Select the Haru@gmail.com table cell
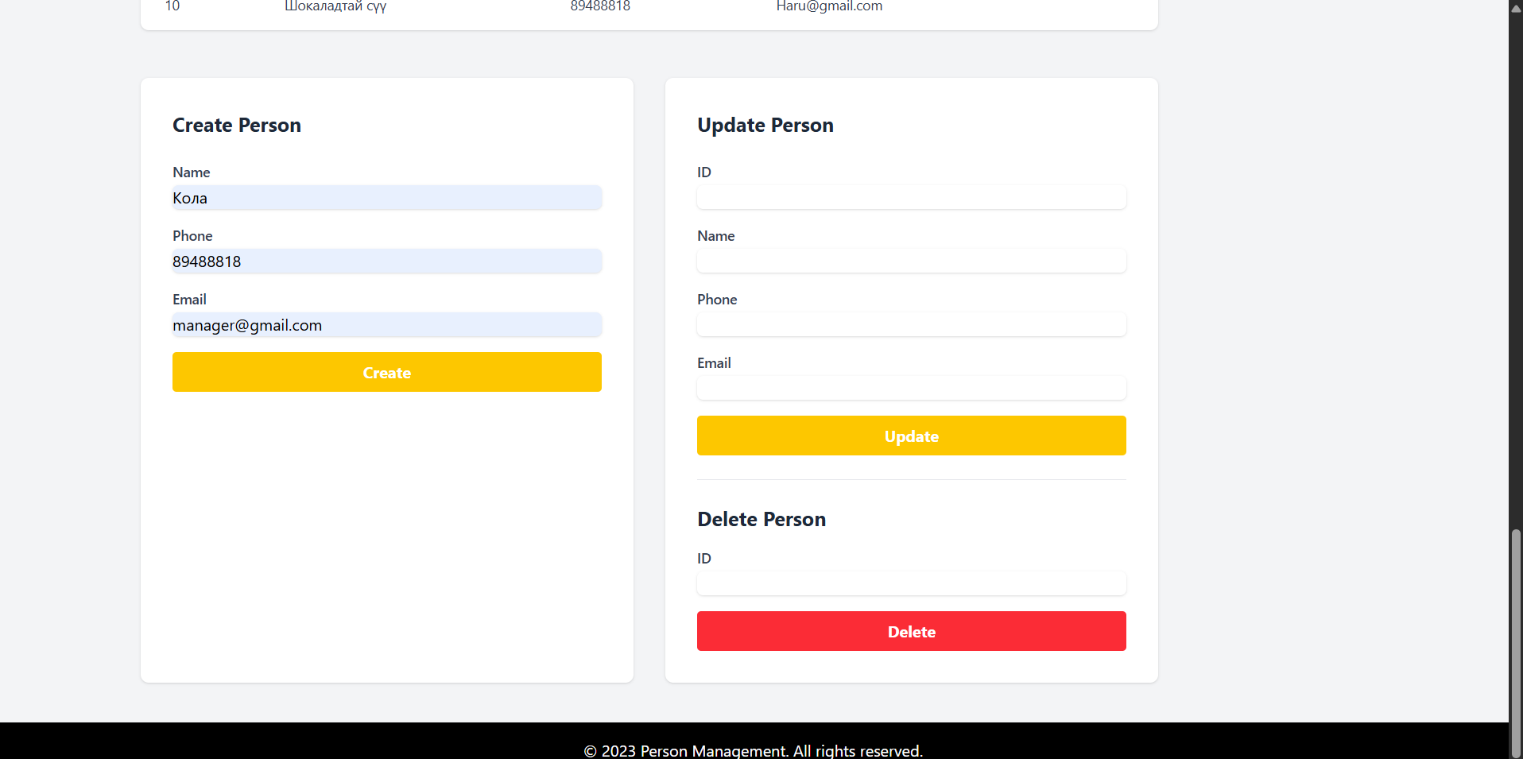Screen dimensions: 1523x759 click(x=829, y=6)
